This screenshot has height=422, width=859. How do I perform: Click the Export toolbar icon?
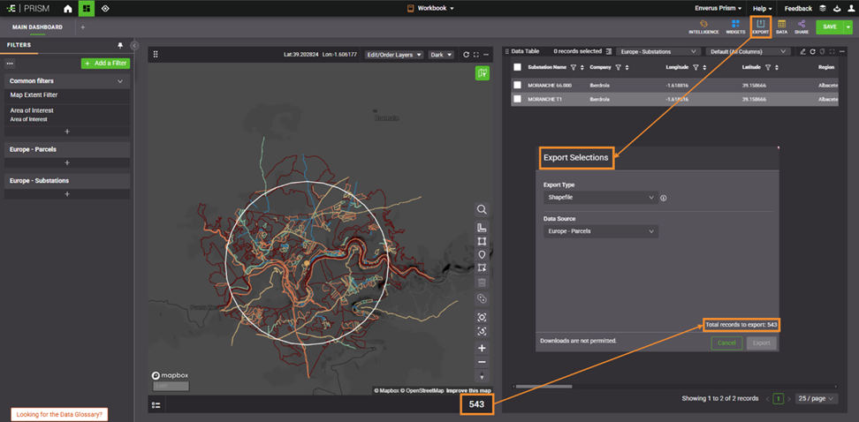point(760,26)
